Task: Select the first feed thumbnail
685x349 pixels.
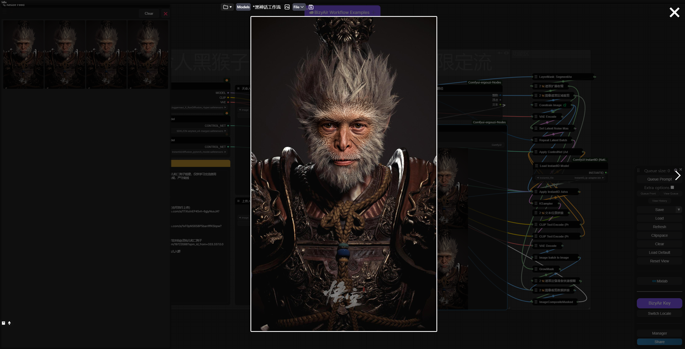Action: [x=23, y=55]
